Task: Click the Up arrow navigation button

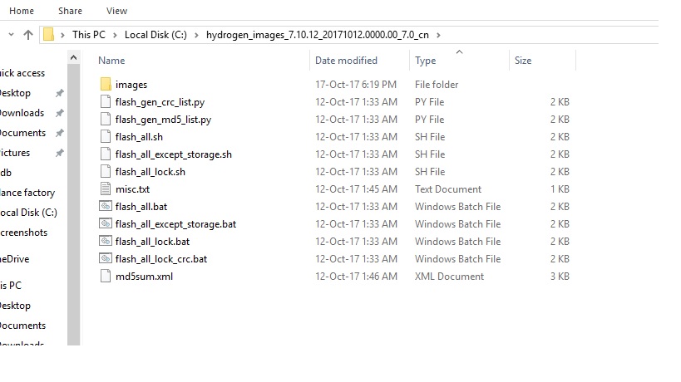Action: pyautogui.click(x=28, y=35)
